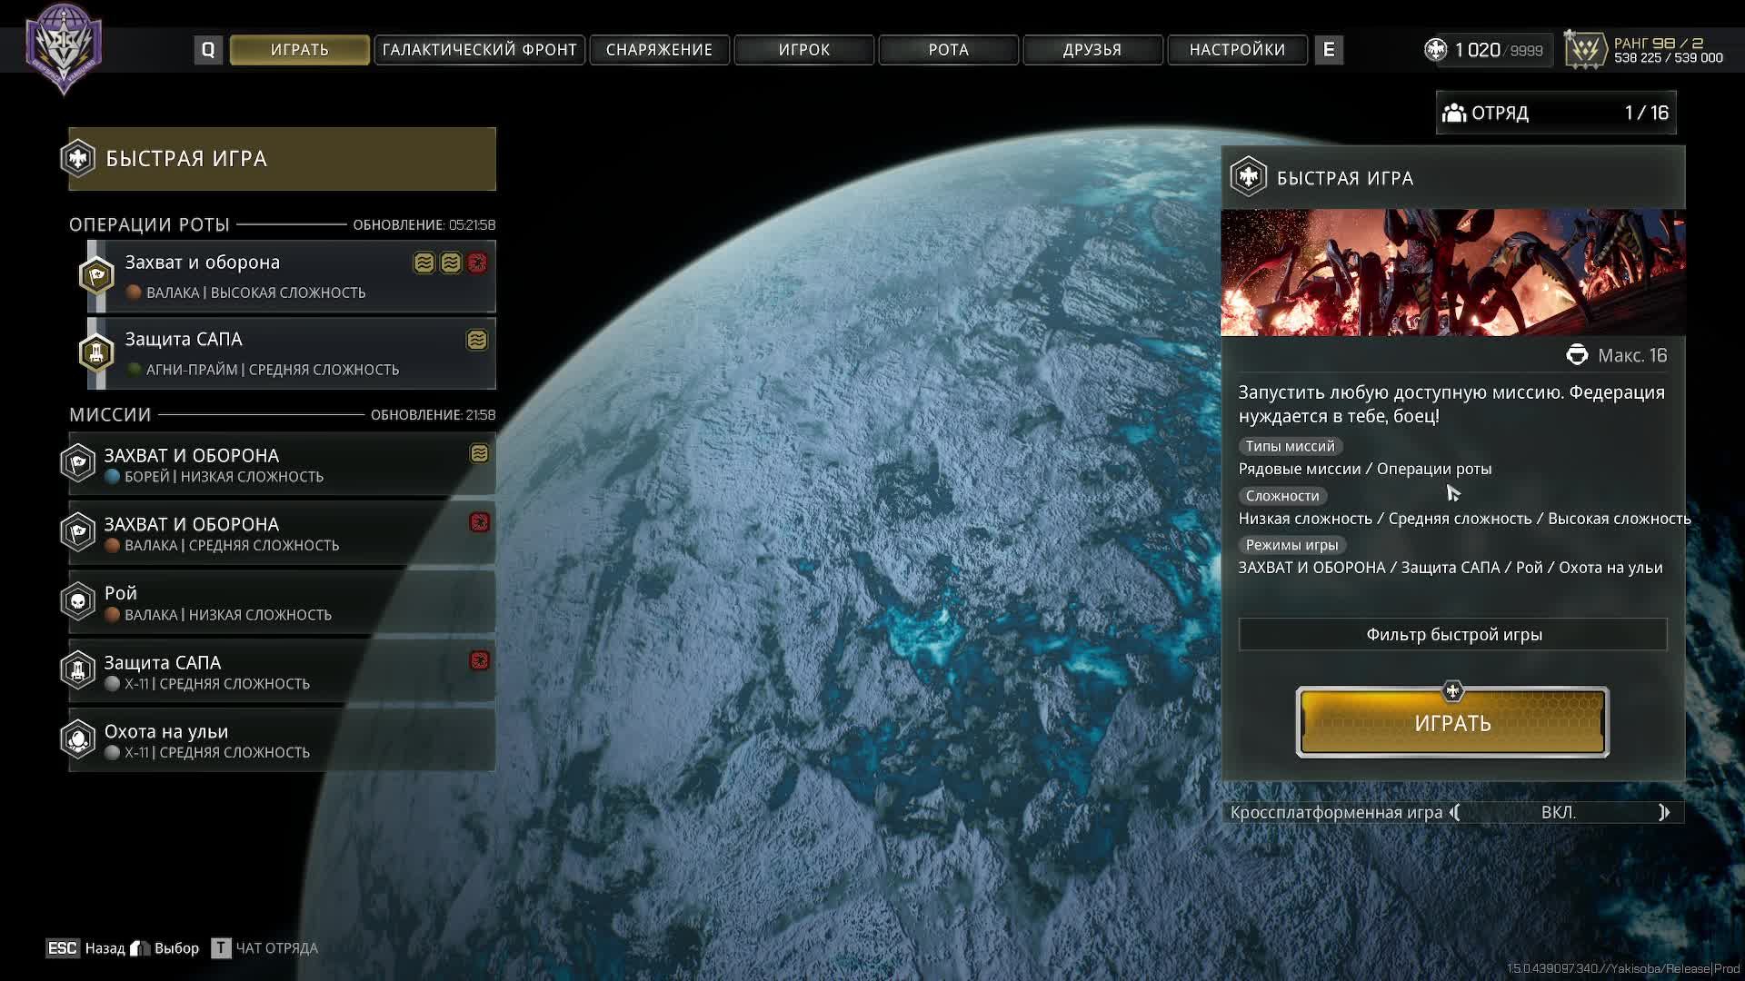Toggle crossplay with the left arrow
This screenshot has width=1745, height=981.
coord(1455,812)
